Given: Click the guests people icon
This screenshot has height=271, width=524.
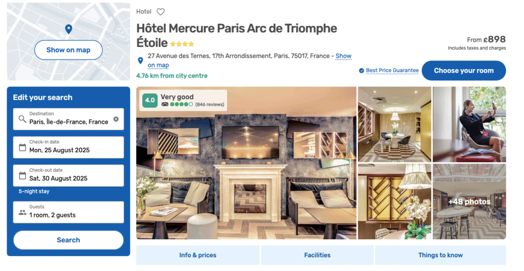Looking at the screenshot, I should 23,212.
